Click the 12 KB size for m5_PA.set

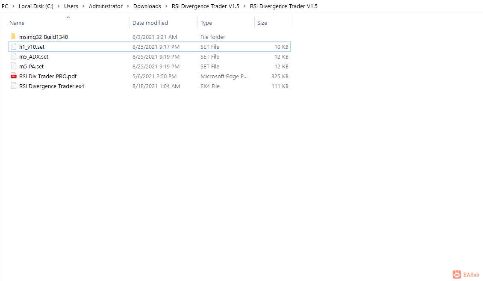point(281,67)
